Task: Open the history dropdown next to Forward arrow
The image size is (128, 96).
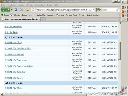Action: pyautogui.click(x=12, y=10)
